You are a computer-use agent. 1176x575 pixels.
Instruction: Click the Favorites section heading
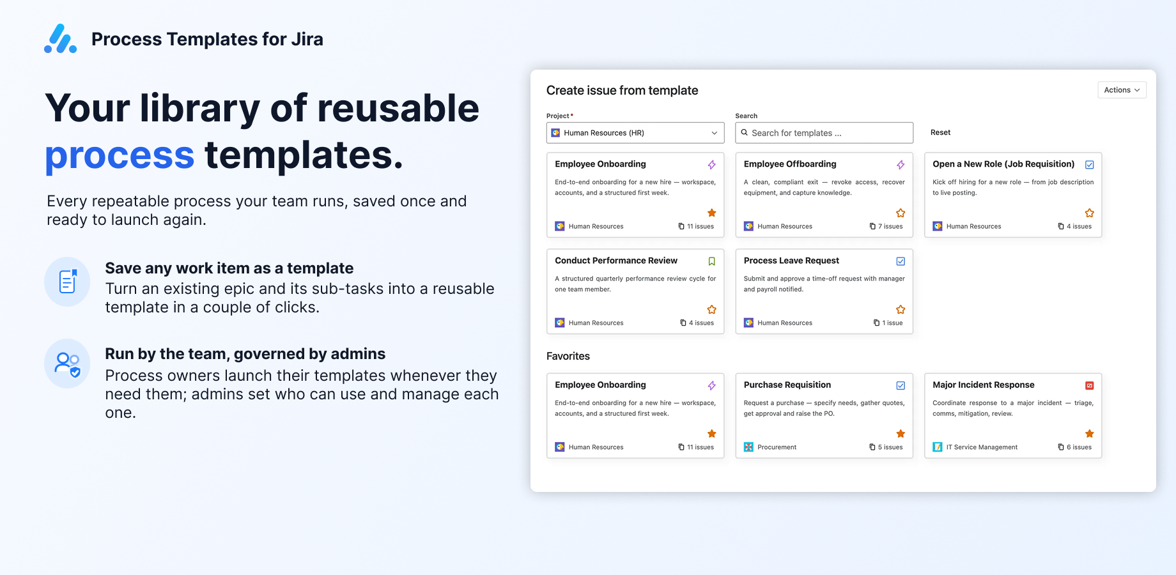pyautogui.click(x=568, y=356)
